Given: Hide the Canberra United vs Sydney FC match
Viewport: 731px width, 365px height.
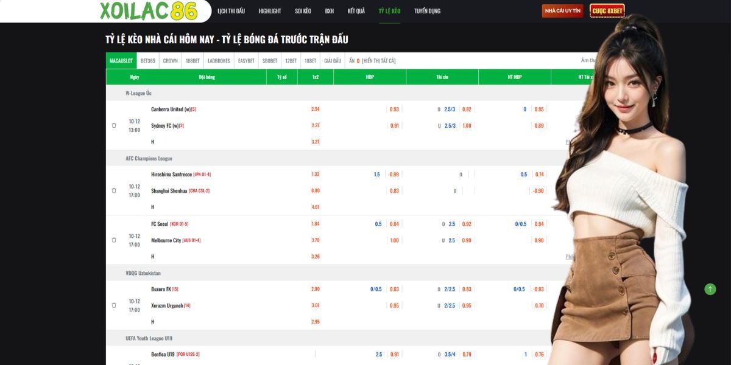Looking at the screenshot, I should point(114,125).
